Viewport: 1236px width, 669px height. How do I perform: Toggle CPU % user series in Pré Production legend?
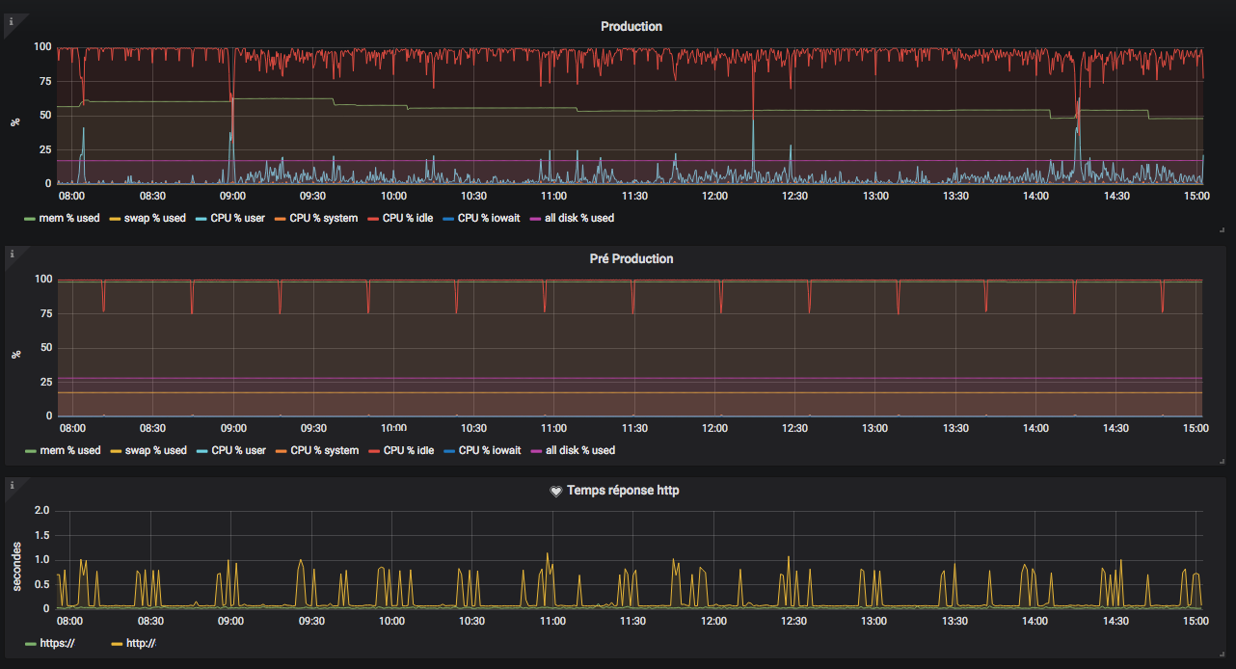237,450
